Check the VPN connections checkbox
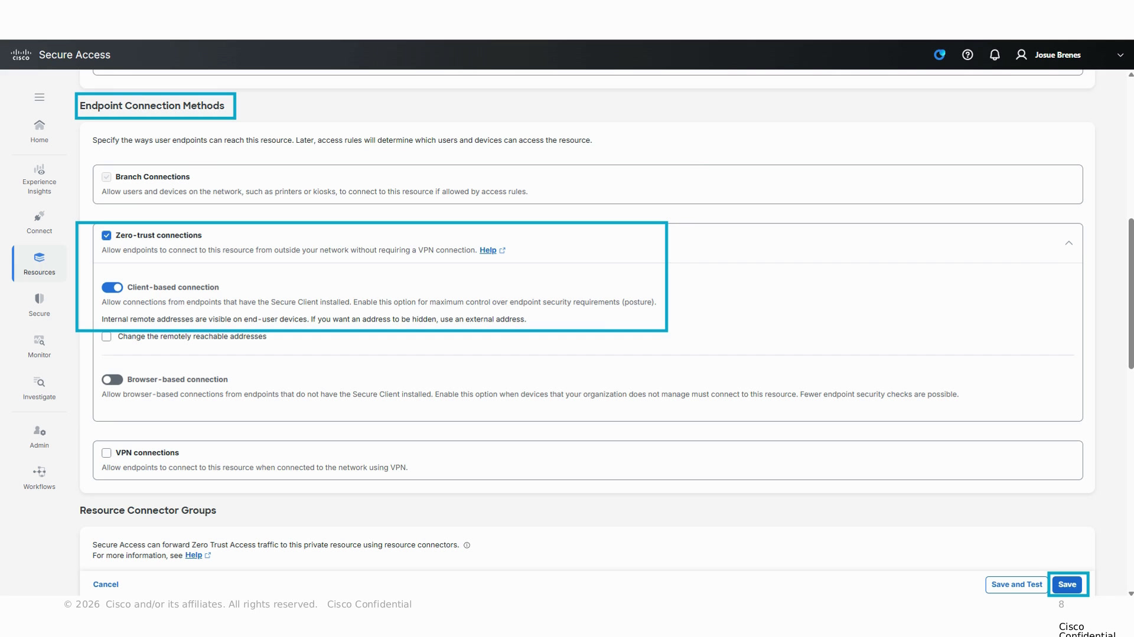 [106, 453]
